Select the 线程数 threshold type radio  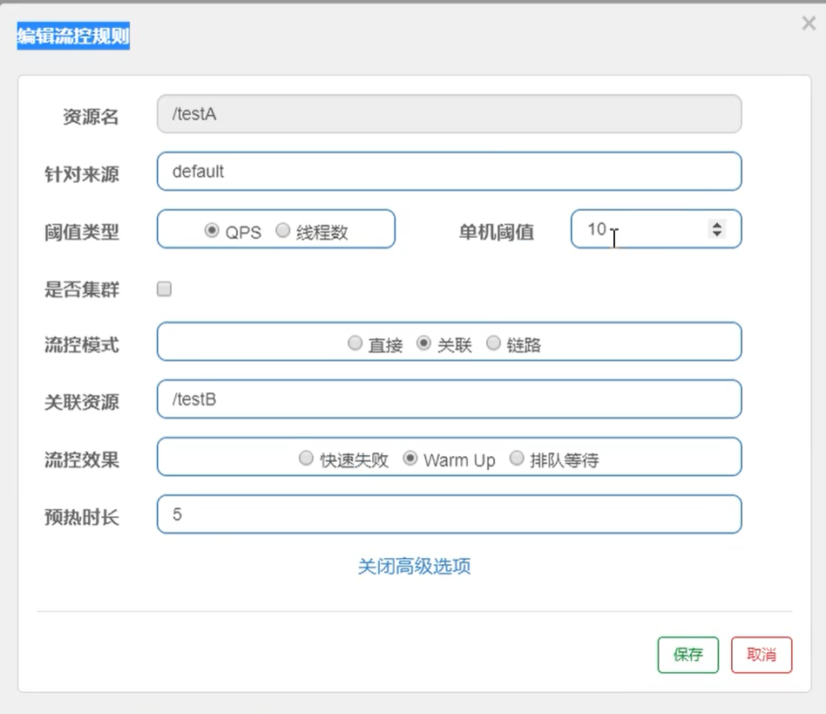[x=283, y=231]
